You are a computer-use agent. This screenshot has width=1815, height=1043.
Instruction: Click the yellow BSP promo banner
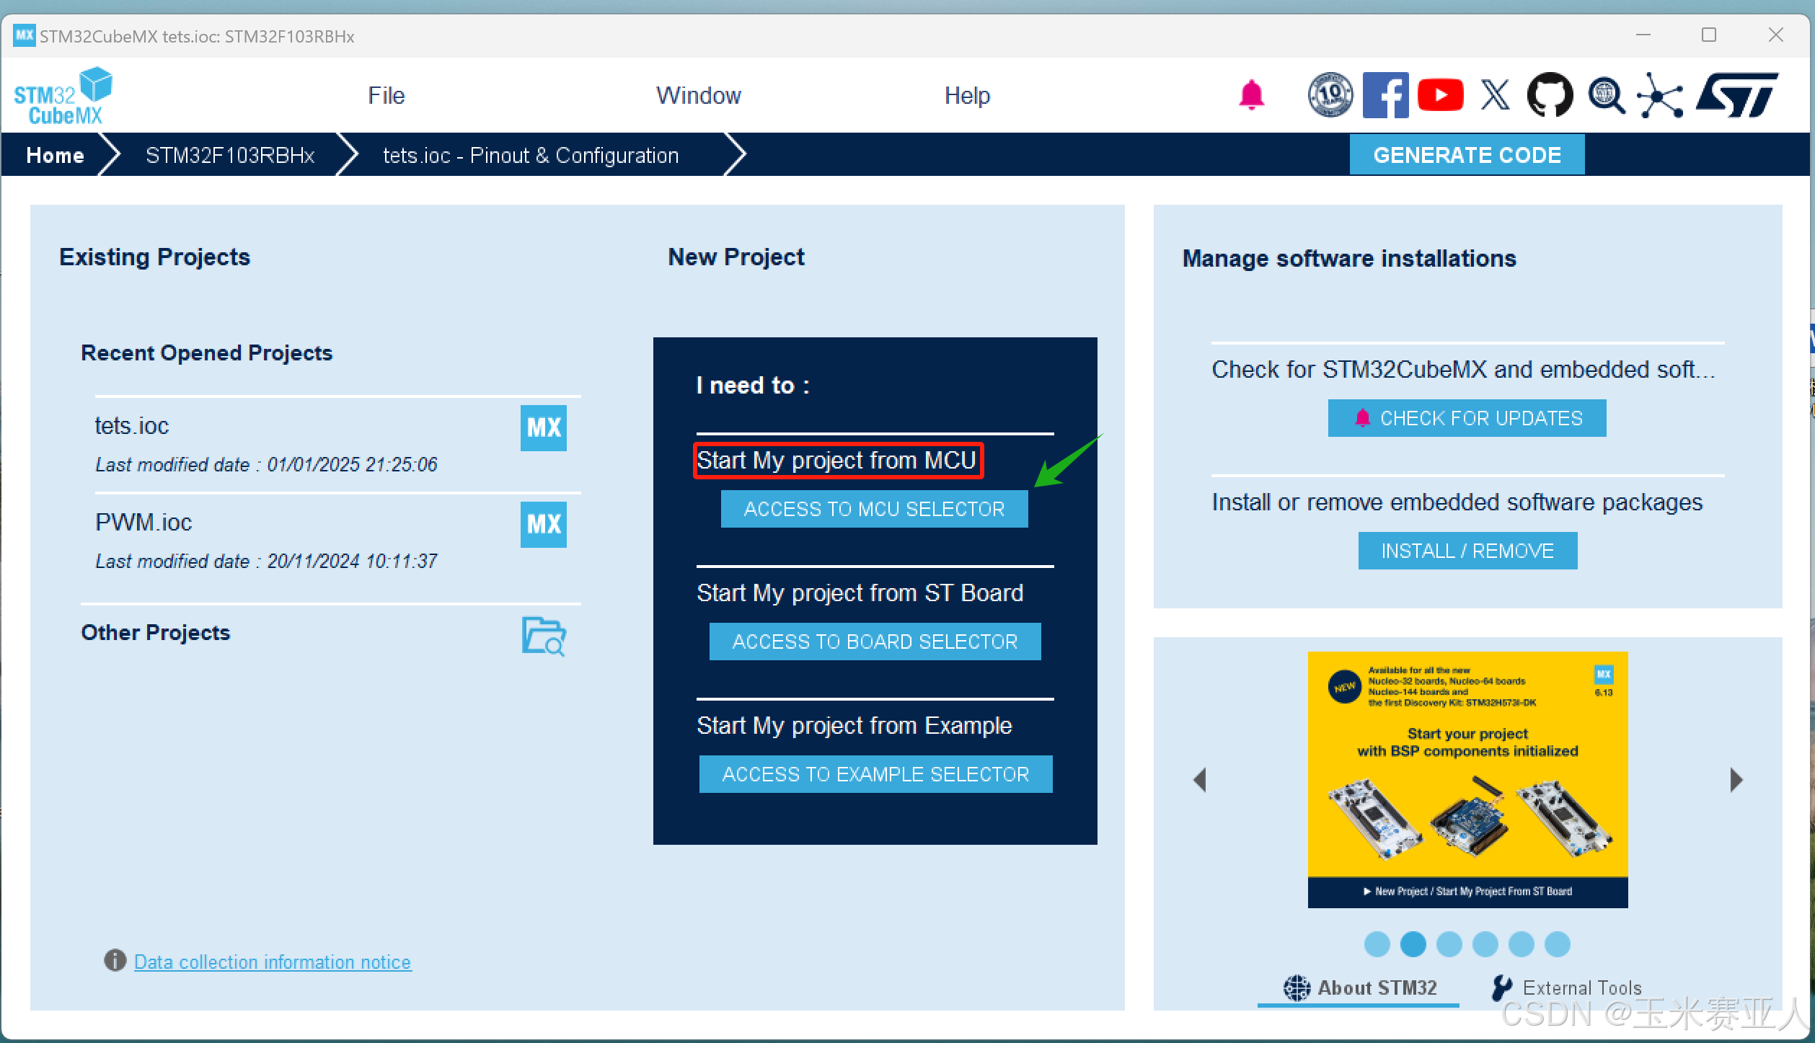[x=1467, y=778]
